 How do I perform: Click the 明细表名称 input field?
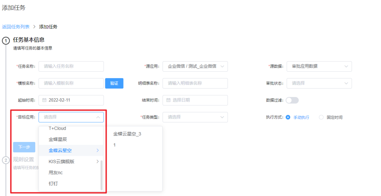pos(195,83)
